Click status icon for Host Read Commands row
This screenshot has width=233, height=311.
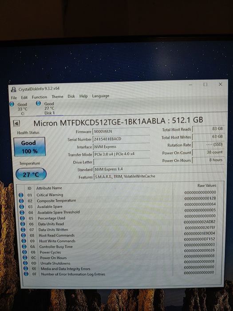coord(24,235)
